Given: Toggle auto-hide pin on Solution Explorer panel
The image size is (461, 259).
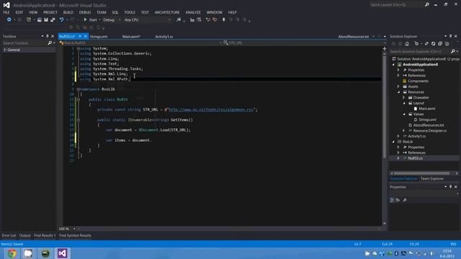Looking at the screenshot, I should [x=450, y=36].
